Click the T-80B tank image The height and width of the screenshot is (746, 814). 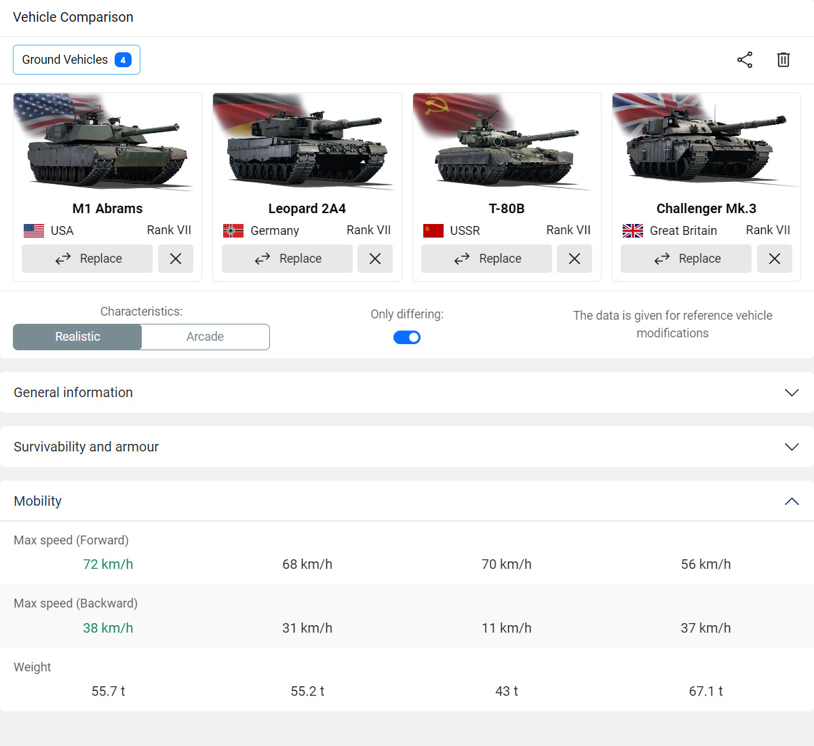pos(507,142)
